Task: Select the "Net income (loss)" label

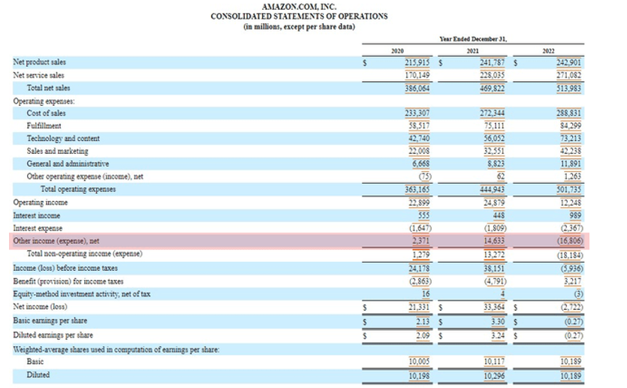Action: coord(40,307)
